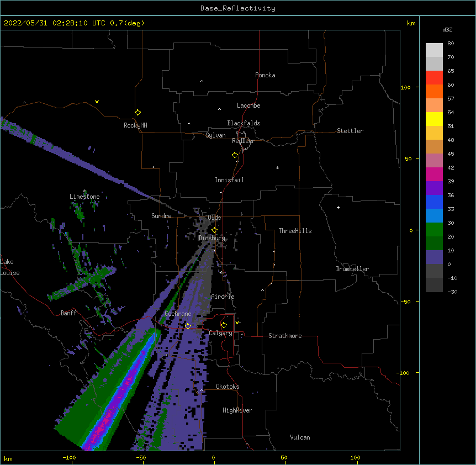Viewport: 476px width, 465px height.
Task: Select the RockyMH label
Action: click(135, 125)
